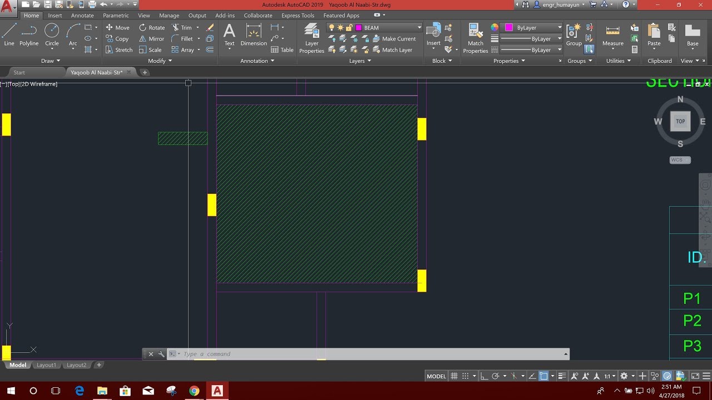Insert a Table from Annotation panel

coord(282,50)
